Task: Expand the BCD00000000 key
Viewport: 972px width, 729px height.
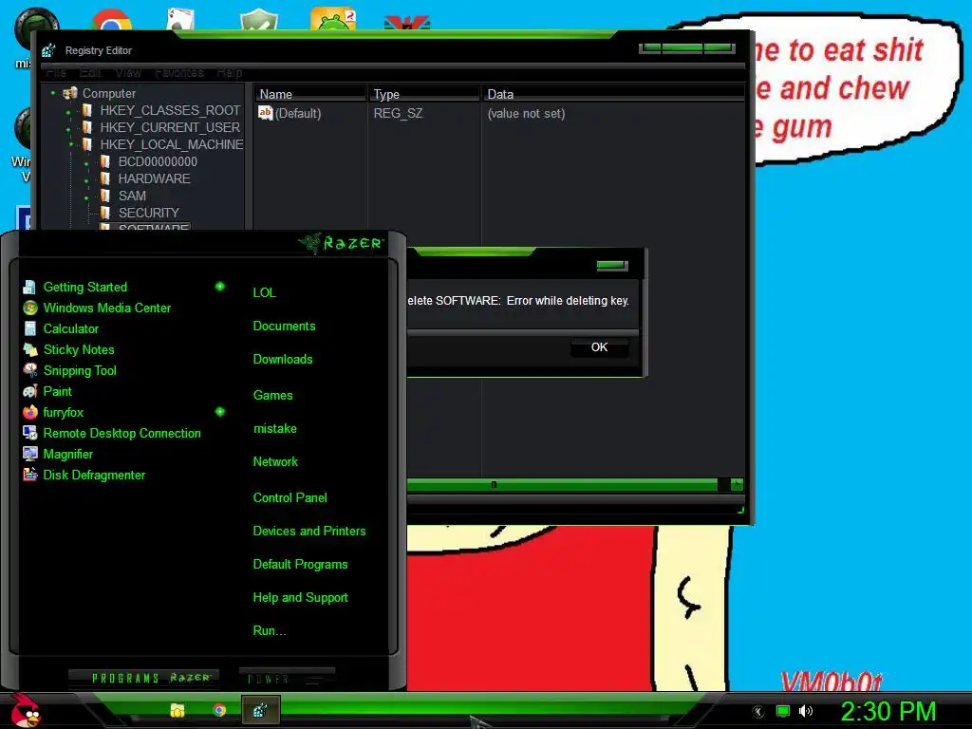Action: [86, 163]
